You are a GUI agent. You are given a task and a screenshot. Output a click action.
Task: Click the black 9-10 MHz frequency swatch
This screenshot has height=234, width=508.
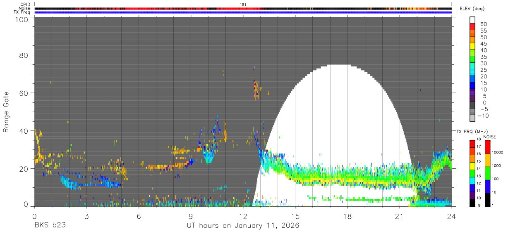(x=472, y=202)
